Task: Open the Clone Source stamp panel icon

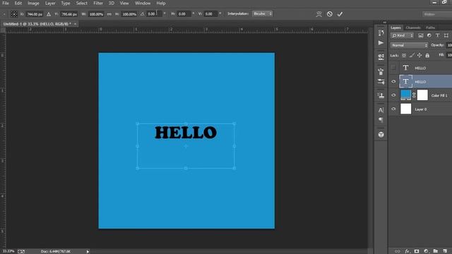Action: click(381, 95)
